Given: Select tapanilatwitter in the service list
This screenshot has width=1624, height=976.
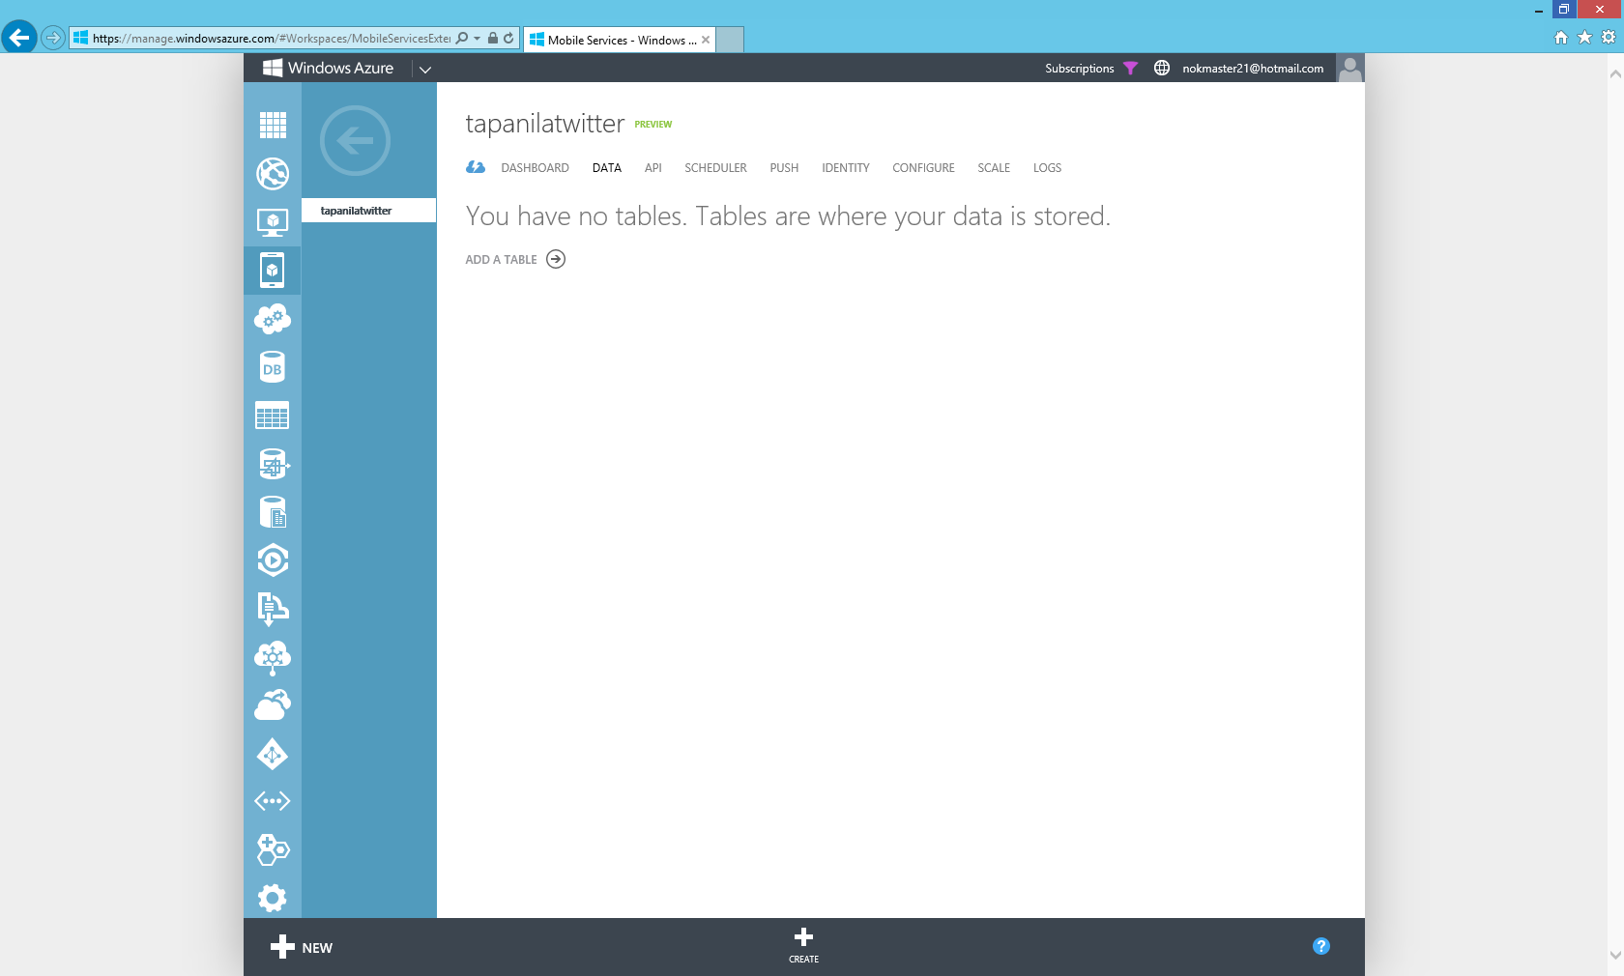Looking at the screenshot, I should pyautogui.click(x=369, y=211).
